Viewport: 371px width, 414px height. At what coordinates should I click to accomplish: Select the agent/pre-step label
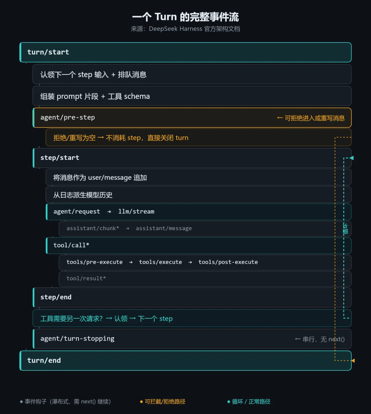(68, 117)
